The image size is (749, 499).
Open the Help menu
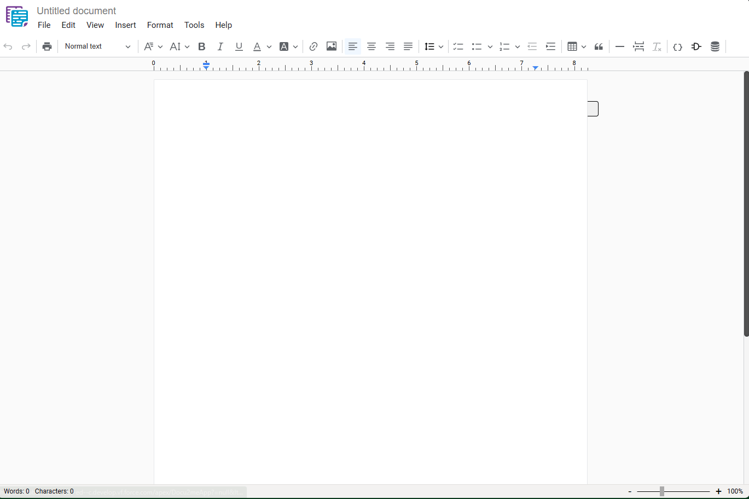pos(224,25)
